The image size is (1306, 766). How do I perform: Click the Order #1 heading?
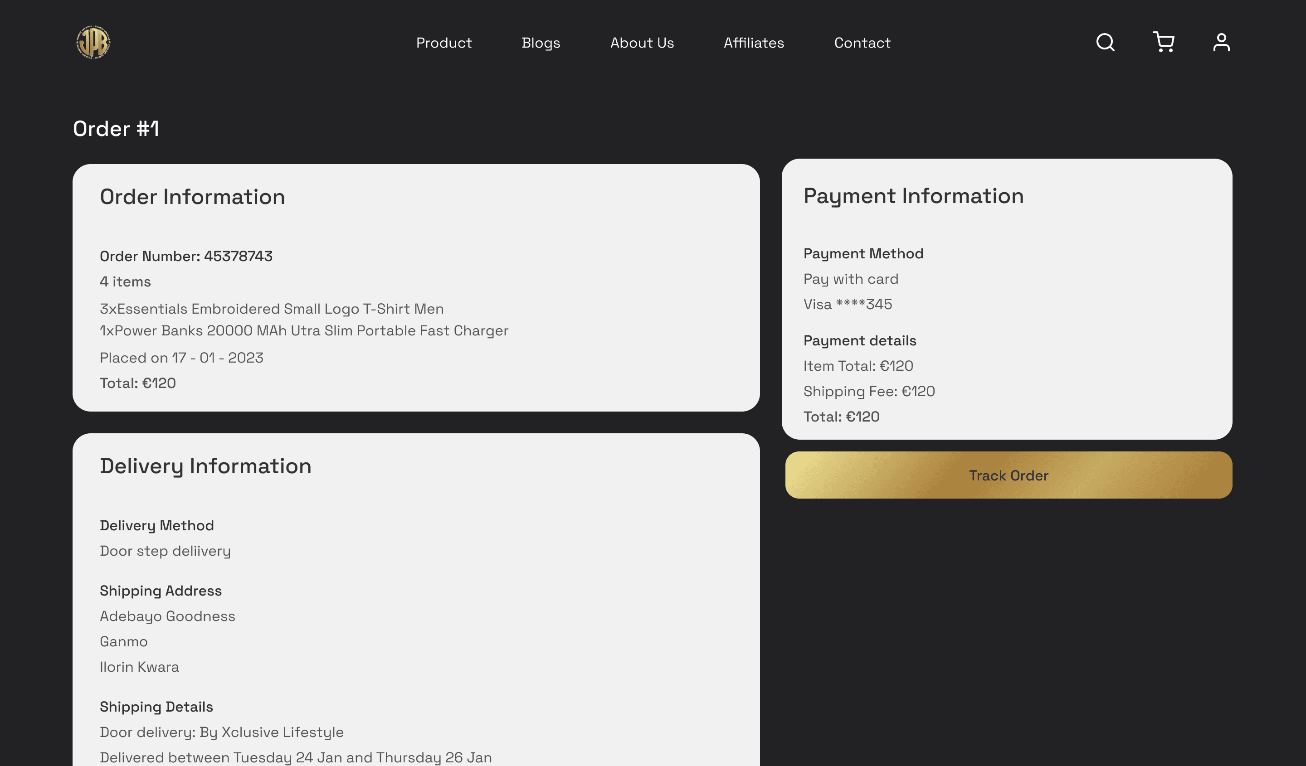click(117, 128)
